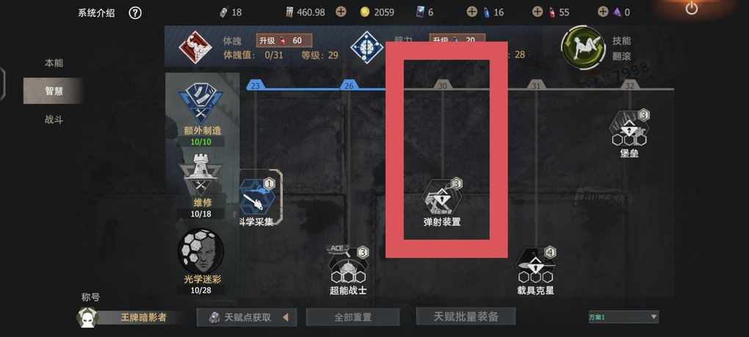Expand the 天赋点获取 arrow
Viewport: 749px width, 337px height.
click(285, 317)
